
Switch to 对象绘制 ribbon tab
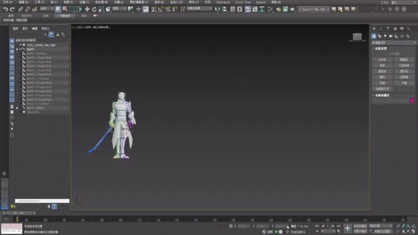click(65, 16)
